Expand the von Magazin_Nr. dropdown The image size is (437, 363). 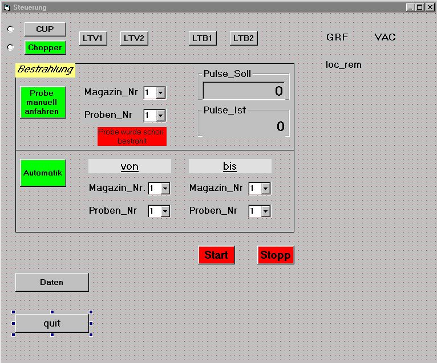tap(165, 189)
